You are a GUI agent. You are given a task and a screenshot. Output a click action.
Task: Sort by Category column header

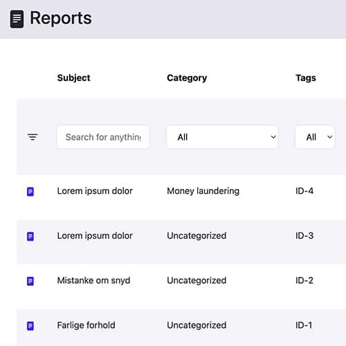point(187,78)
